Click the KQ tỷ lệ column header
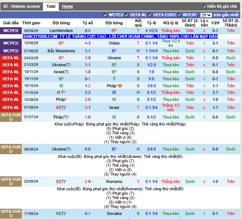242x219 pixels. pyautogui.click(x=171, y=23)
